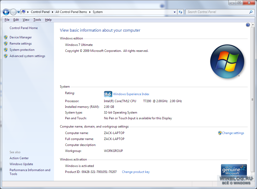
Task: Expand the root arrow before Control Panel
Action: (28, 12)
